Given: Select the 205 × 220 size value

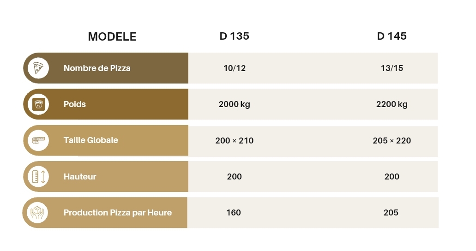Looking at the screenshot, I should point(392,141).
